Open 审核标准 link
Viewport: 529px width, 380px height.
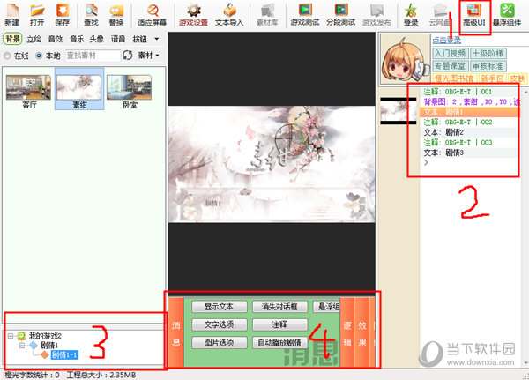click(x=488, y=65)
